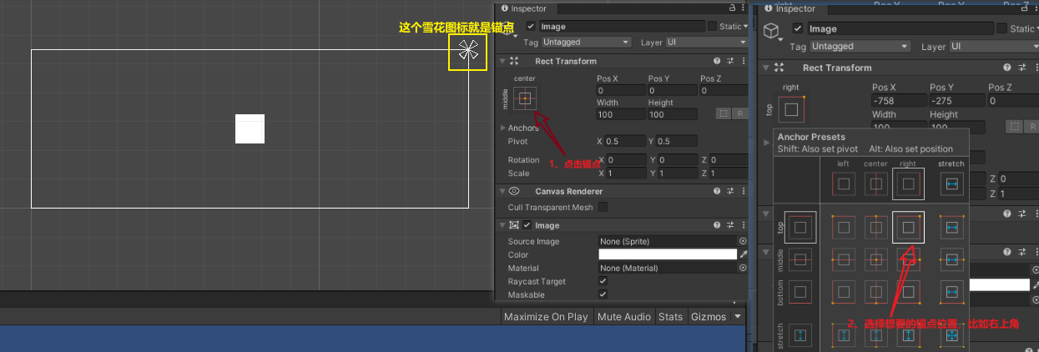Click the middle-center anchor button in Rect Transform
1039x352 pixels.
click(525, 98)
